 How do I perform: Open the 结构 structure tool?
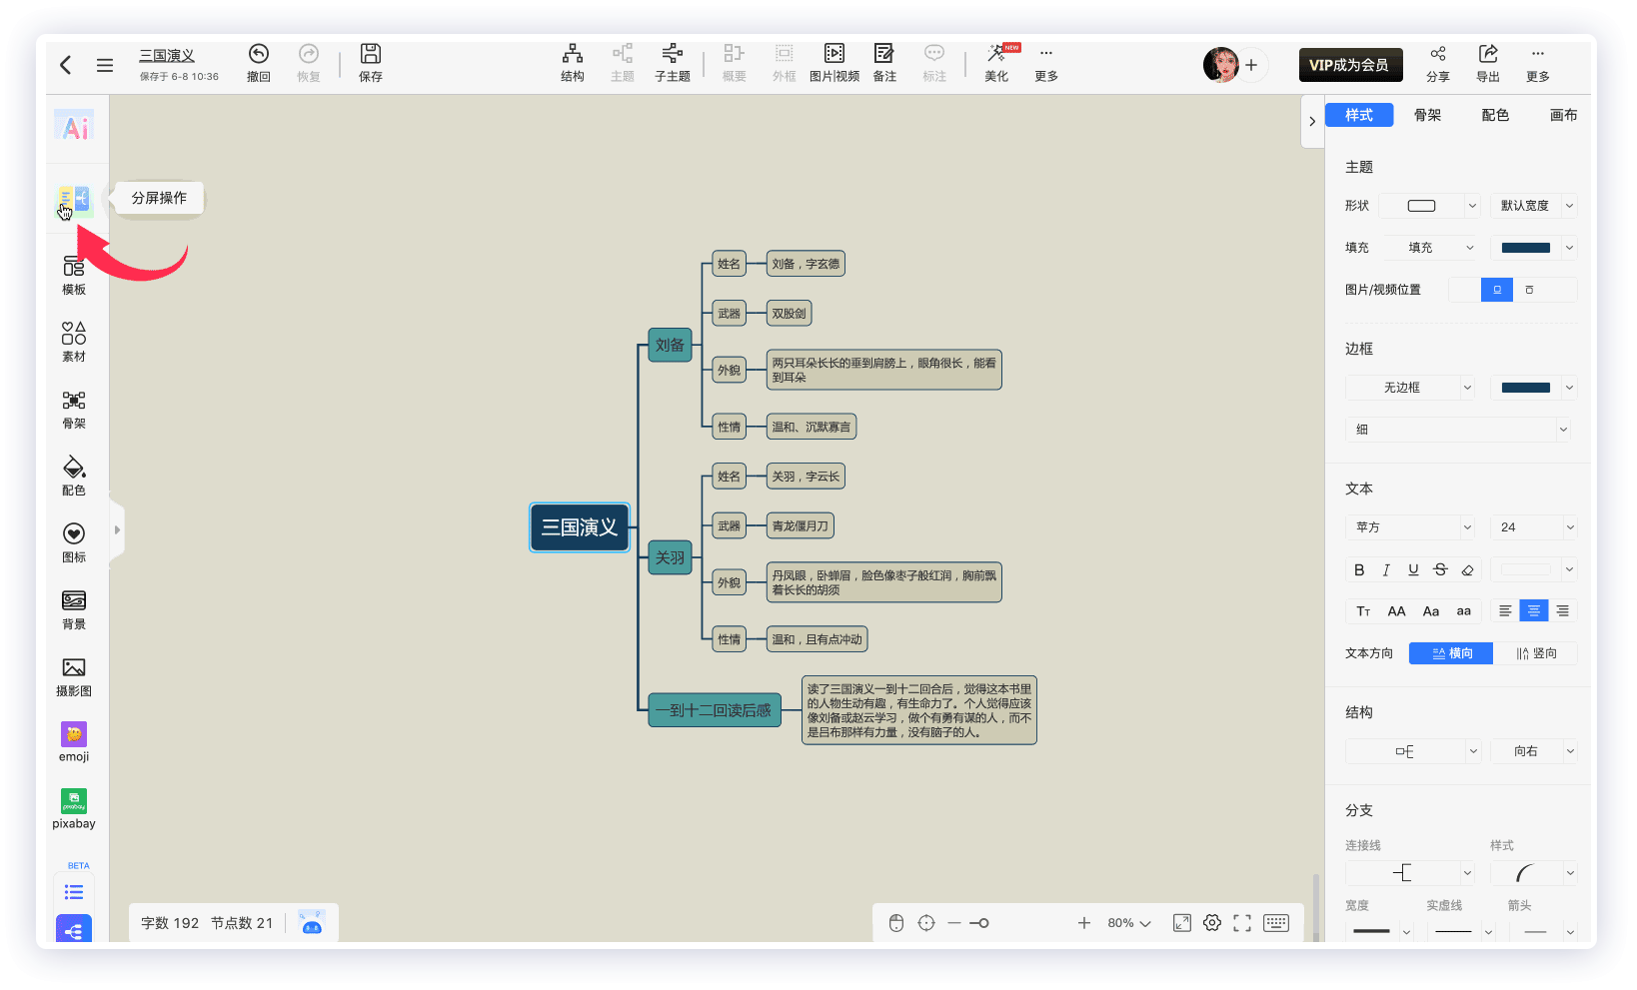click(x=572, y=54)
